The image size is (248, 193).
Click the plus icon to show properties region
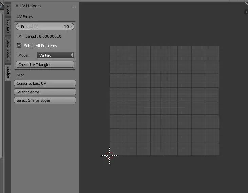point(246,12)
